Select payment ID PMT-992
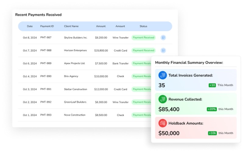This screenshot has width=244, height=152. point(46,102)
